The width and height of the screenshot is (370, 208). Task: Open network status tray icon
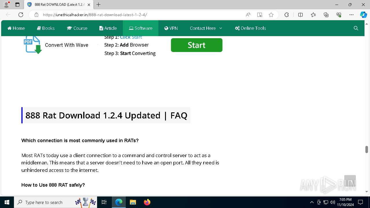(326, 202)
